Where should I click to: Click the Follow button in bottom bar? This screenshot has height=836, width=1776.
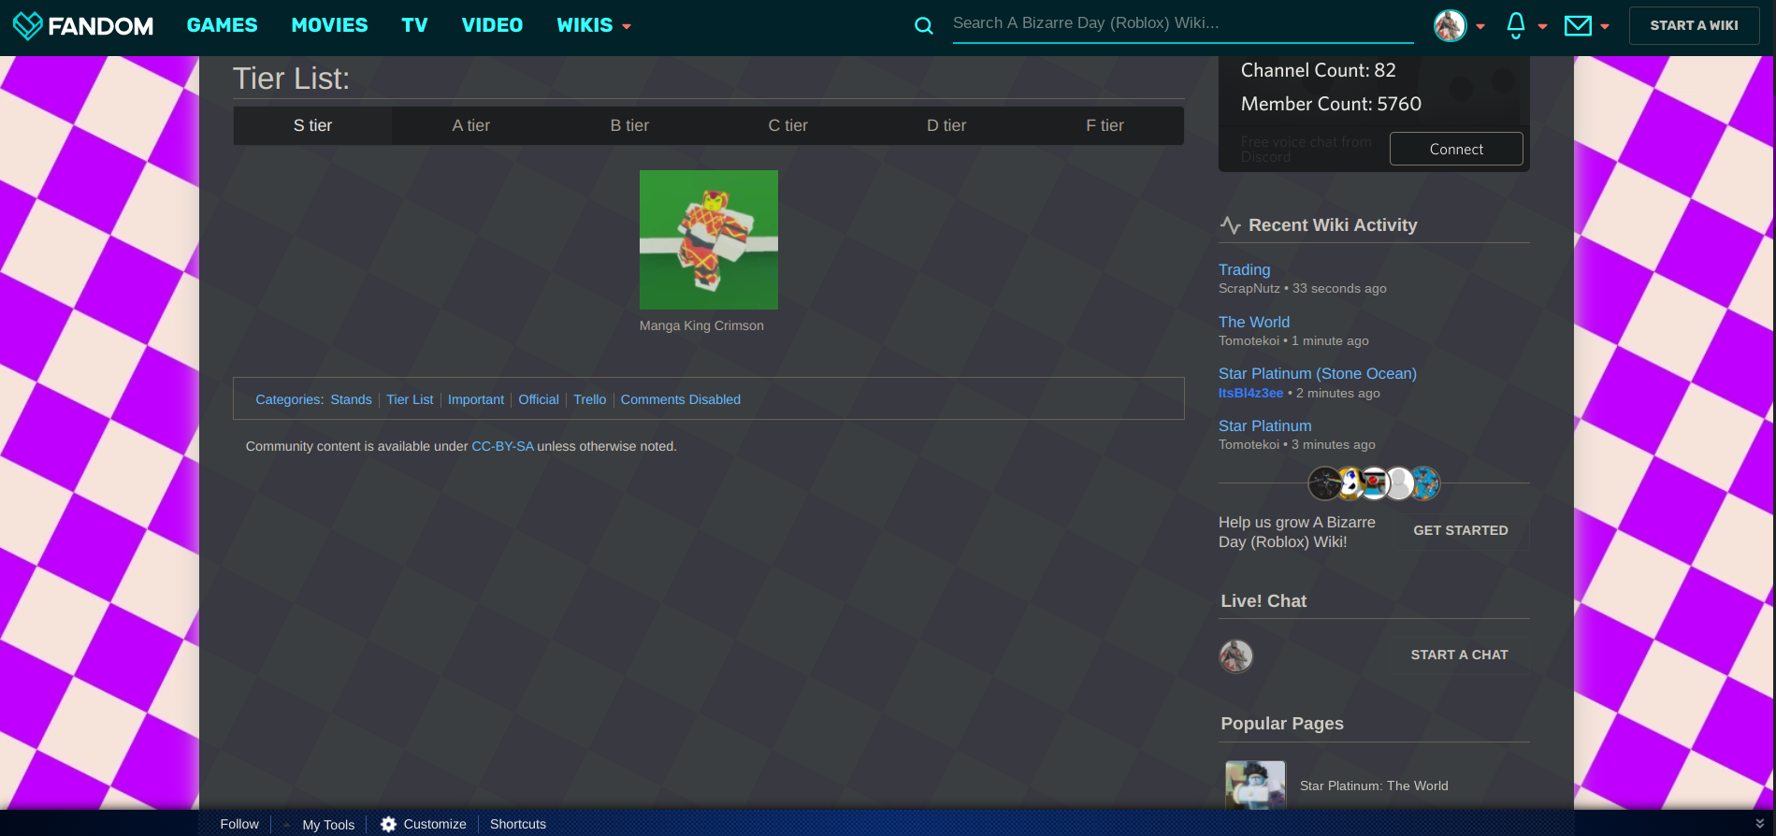[239, 824]
